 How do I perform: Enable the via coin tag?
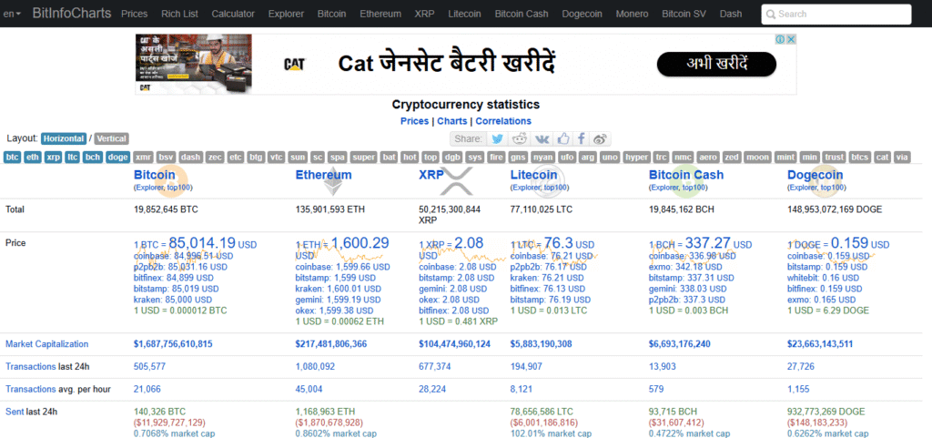pos(902,158)
